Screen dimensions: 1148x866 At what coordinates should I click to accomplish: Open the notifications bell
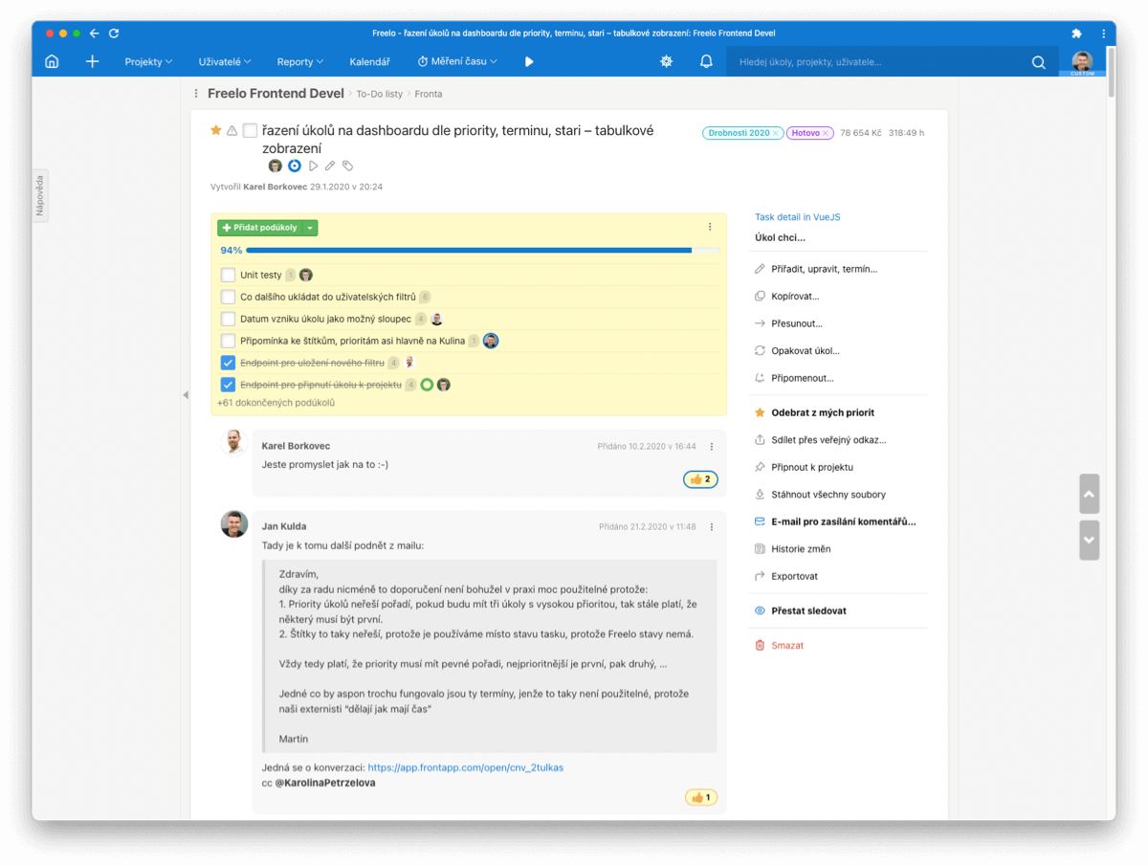(x=706, y=61)
